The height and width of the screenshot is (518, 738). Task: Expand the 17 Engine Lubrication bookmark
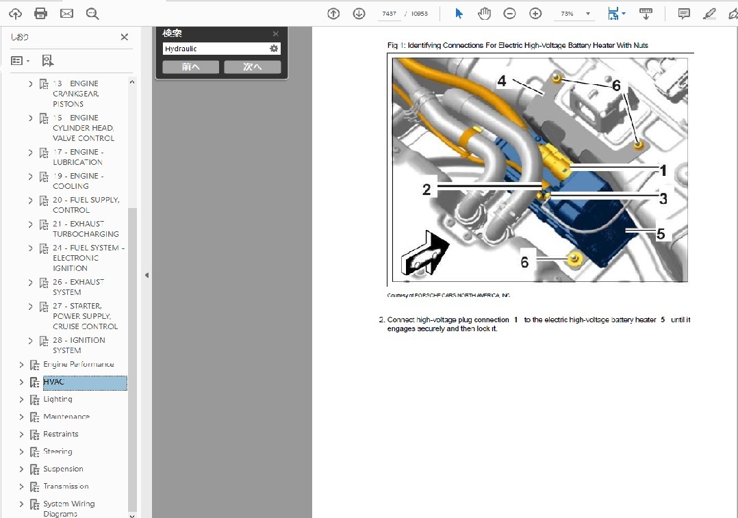point(31,153)
